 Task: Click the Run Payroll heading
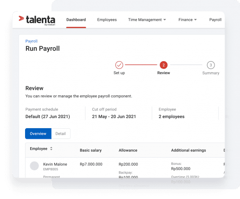[43, 49]
